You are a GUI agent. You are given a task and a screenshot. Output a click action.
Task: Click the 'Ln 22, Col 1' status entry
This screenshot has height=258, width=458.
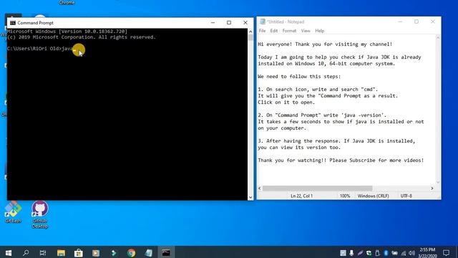point(302,196)
